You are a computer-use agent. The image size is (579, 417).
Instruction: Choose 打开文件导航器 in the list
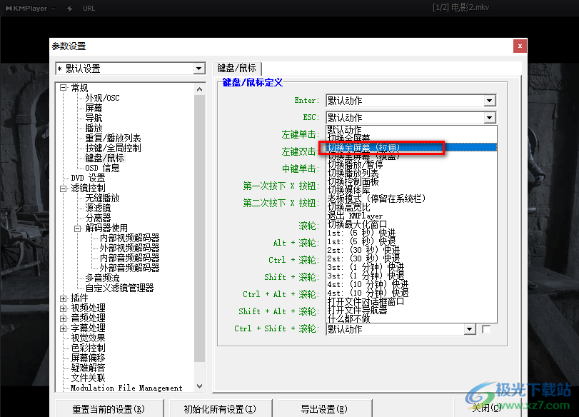[x=411, y=310]
